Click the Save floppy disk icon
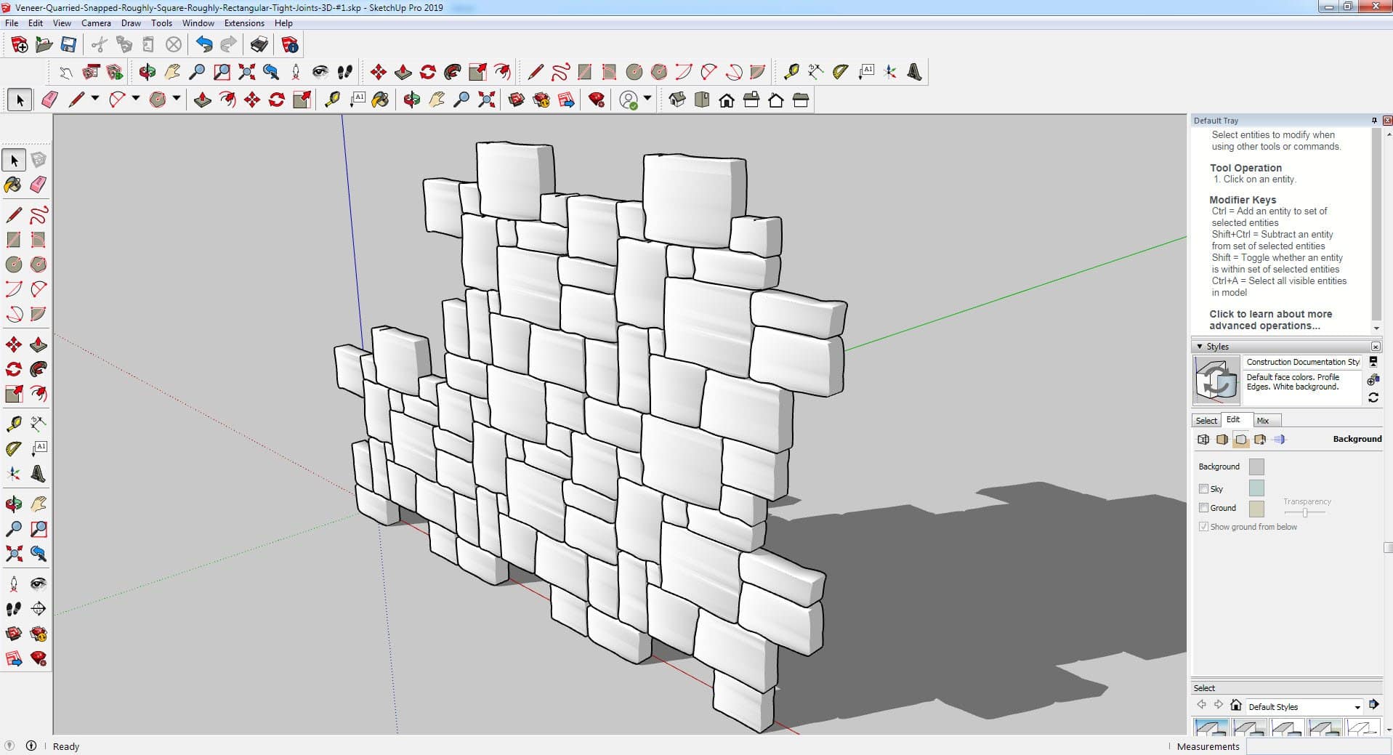 click(68, 45)
